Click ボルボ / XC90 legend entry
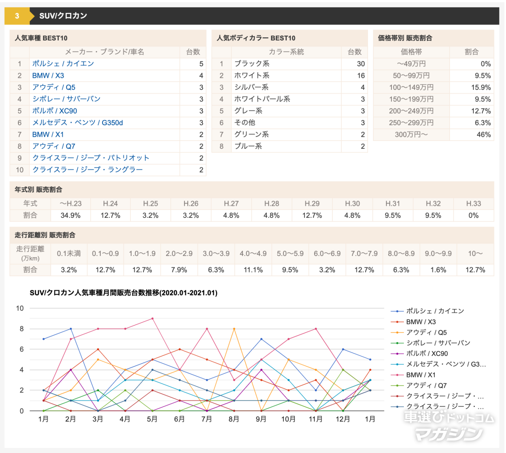Image resolution: width=506 pixels, height=453 pixels. click(x=420, y=354)
